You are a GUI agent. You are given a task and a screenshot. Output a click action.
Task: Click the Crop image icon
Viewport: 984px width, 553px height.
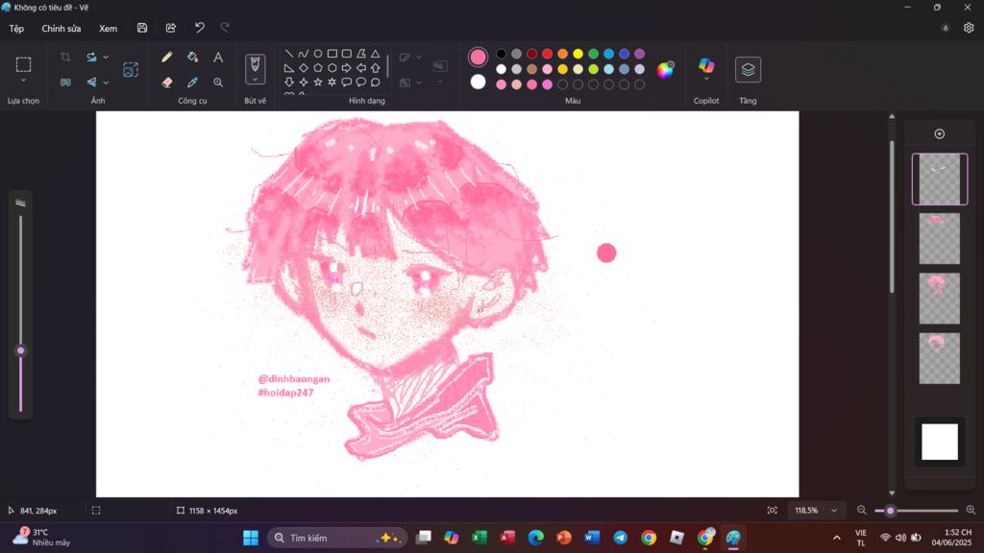(x=65, y=58)
